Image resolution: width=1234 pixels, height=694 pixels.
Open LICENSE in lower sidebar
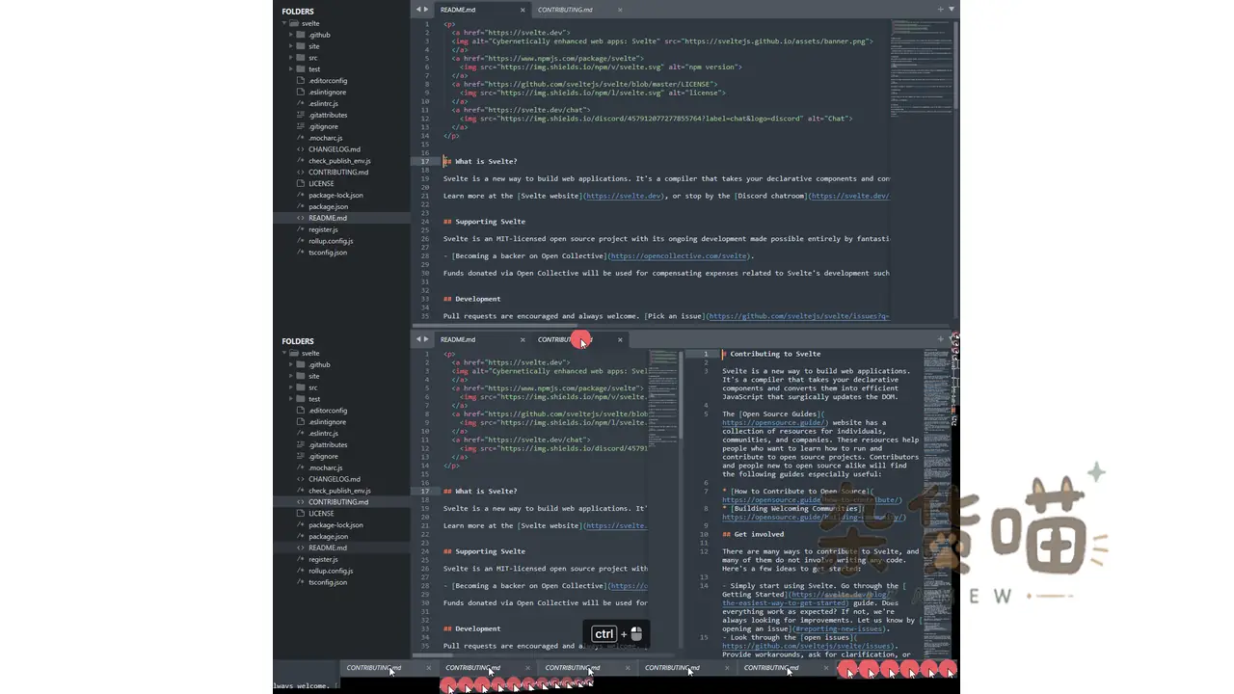click(321, 514)
